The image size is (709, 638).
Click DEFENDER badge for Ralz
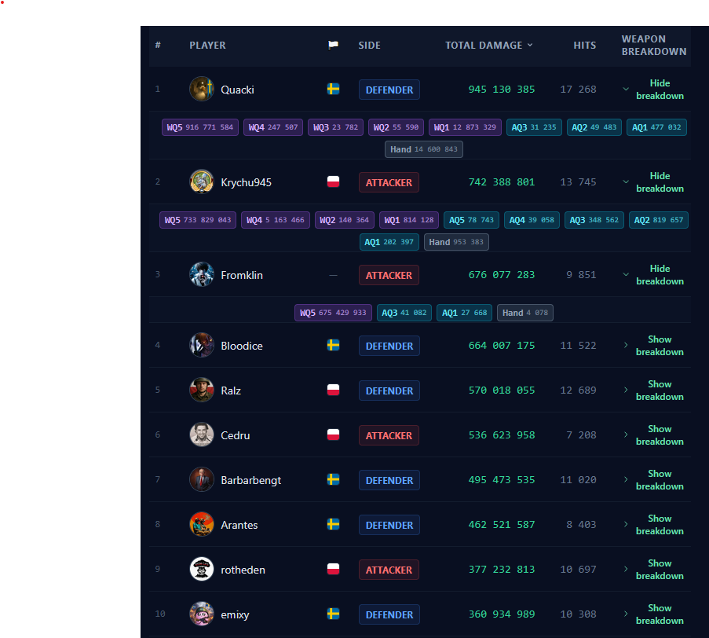tap(389, 390)
